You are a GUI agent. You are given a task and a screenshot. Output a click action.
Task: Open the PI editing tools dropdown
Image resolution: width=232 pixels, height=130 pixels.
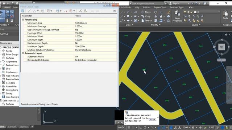coord(61,11)
